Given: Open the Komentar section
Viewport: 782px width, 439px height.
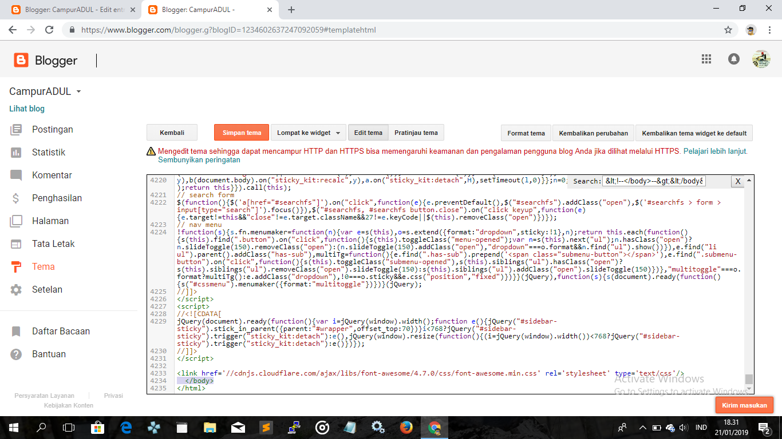Looking at the screenshot, I should click(52, 175).
